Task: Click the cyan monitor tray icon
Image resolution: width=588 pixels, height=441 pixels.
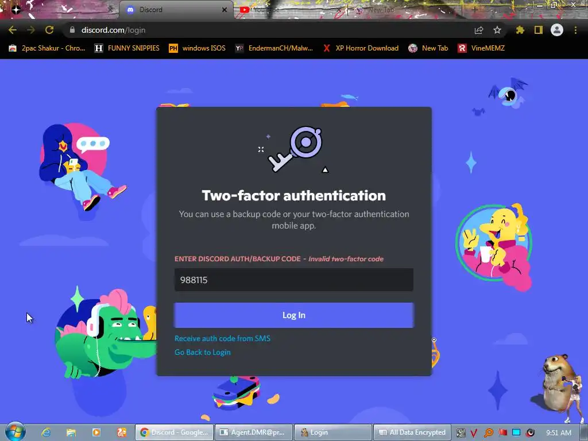Action: [516, 433]
